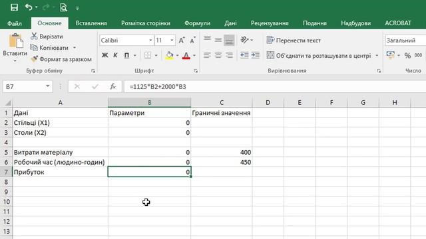Increase cell indent
The image size is (426, 239).
point(255,55)
